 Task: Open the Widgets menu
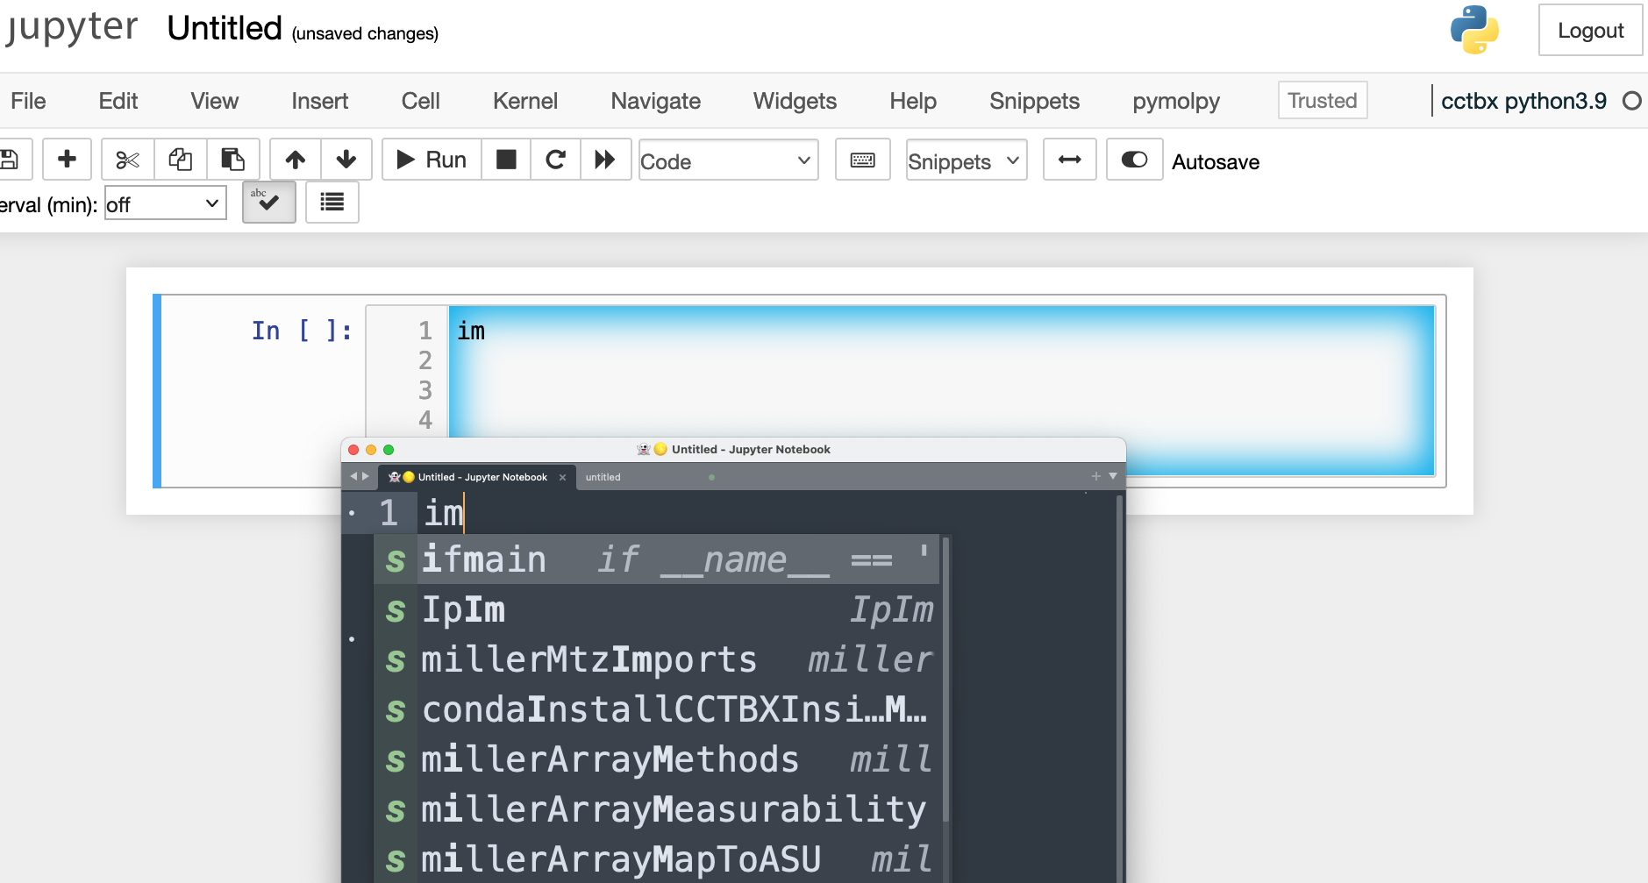(x=795, y=101)
